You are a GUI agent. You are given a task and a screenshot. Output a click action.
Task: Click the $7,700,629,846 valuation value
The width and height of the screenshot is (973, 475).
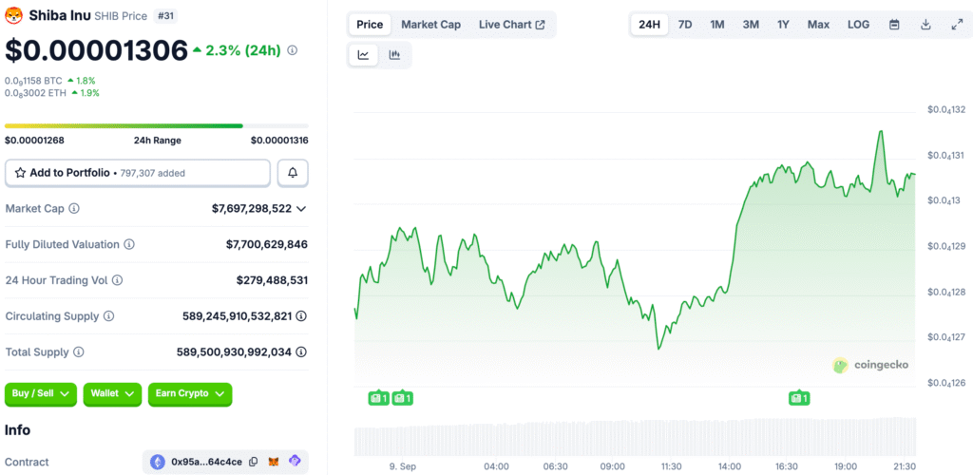coord(267,245)
